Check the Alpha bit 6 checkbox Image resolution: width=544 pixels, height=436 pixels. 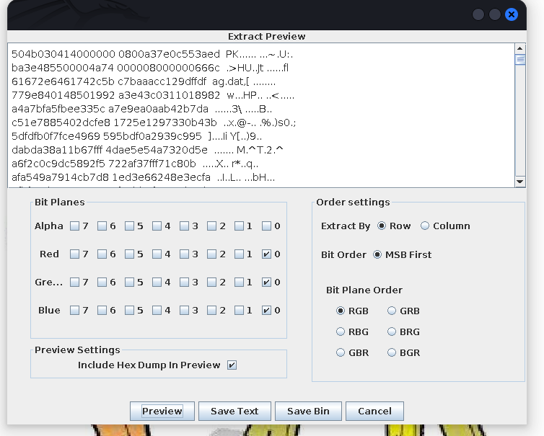(x=102, y=226)
